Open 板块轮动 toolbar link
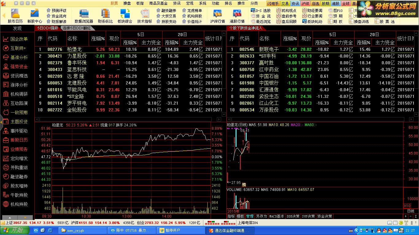The height and width of the screenshot is (235, 419). click(312, 21)
